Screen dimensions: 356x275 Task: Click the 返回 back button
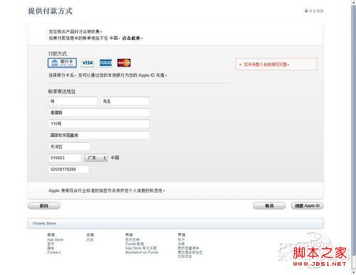[x=44, y=206]
